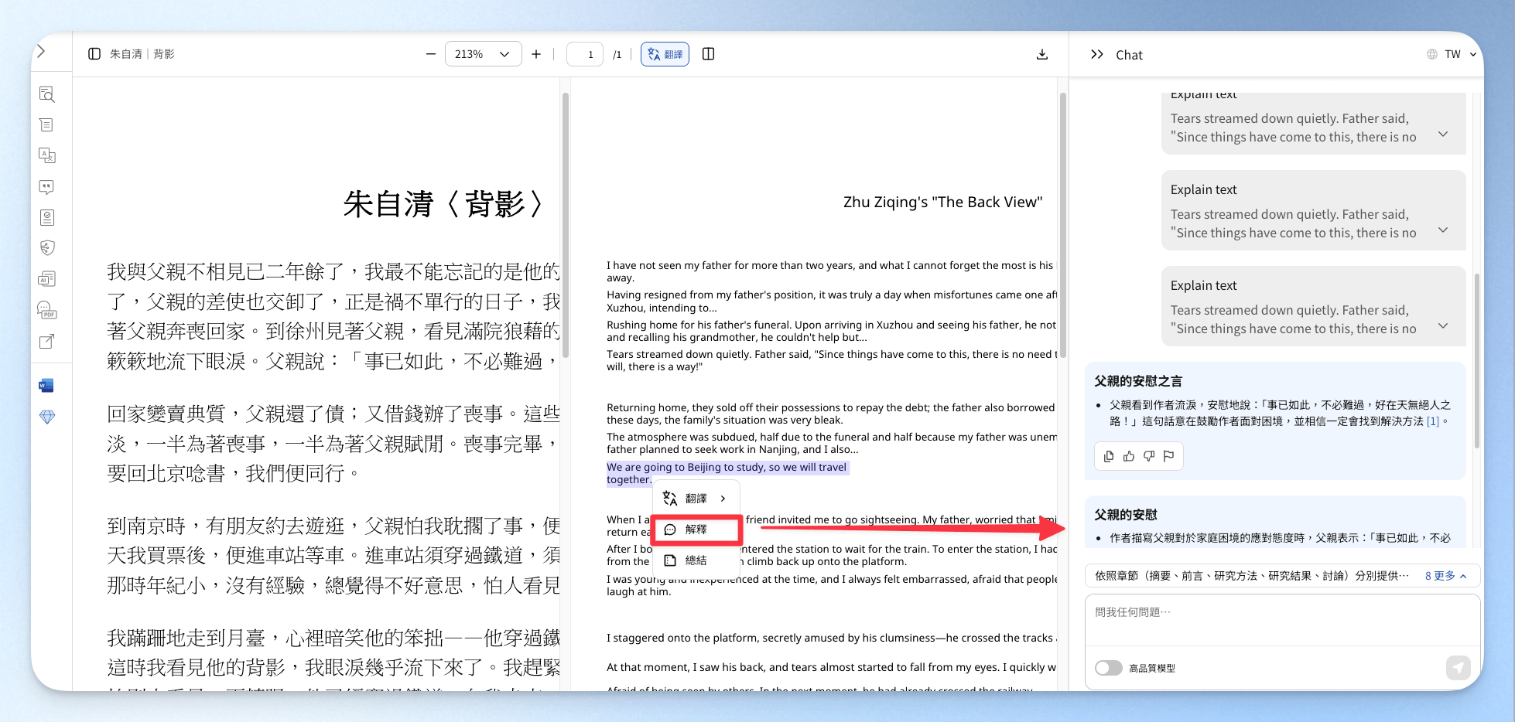The width and height of the screenshot is (1515, 722).
Task: Send the message with the send button
Action: pyautogui.click(x=1459, y=668)
